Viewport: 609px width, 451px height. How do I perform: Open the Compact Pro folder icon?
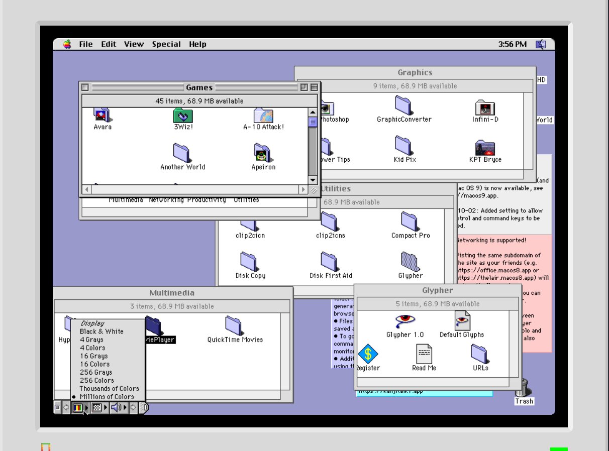click(x=410, y=221)
